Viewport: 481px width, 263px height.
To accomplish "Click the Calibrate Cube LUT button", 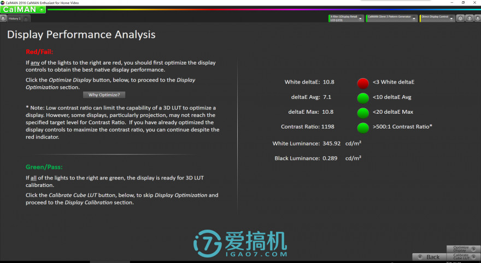I will tap(463, 257).
